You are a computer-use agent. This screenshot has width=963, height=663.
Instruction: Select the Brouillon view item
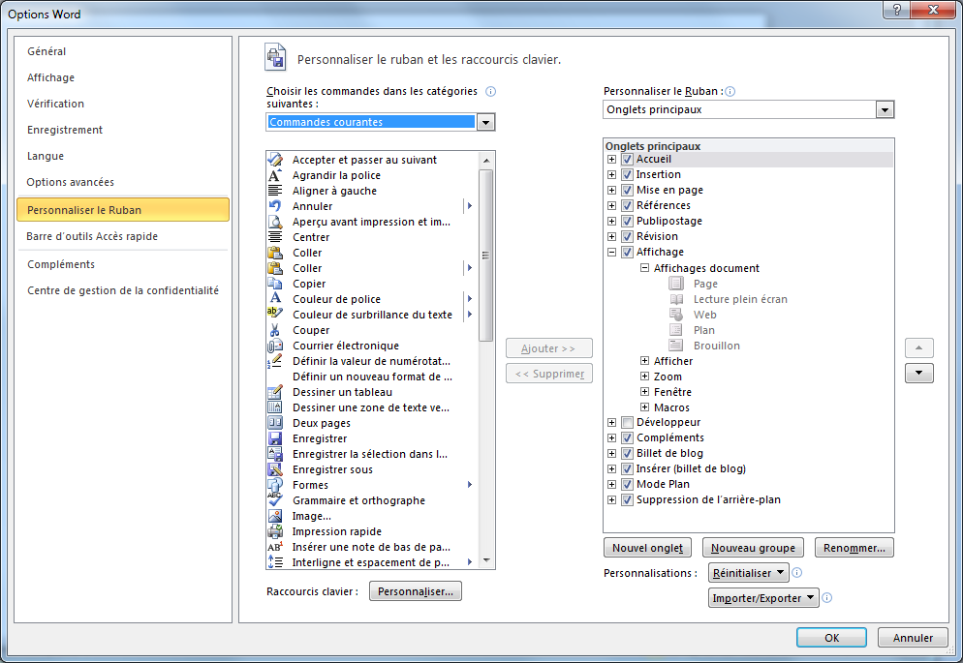pos(717,346)
